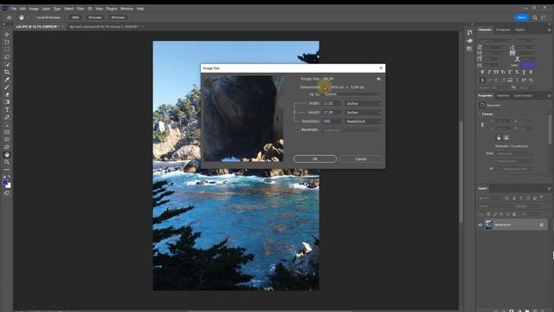Screen dimensions: 554x312
Task: Enable the Resample checkbox
Action: coord(298,130)
